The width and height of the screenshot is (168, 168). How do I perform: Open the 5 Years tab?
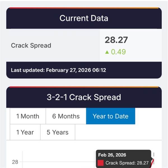(x=57, y=132)
